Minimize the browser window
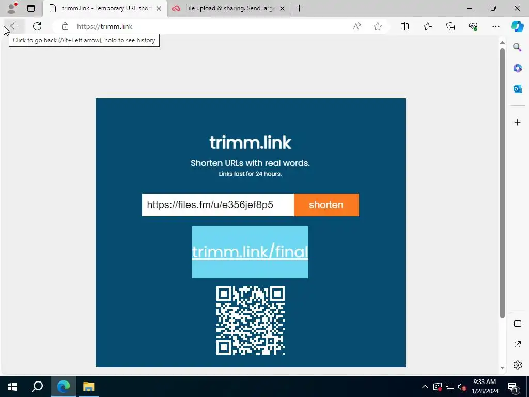 [469, 8]
